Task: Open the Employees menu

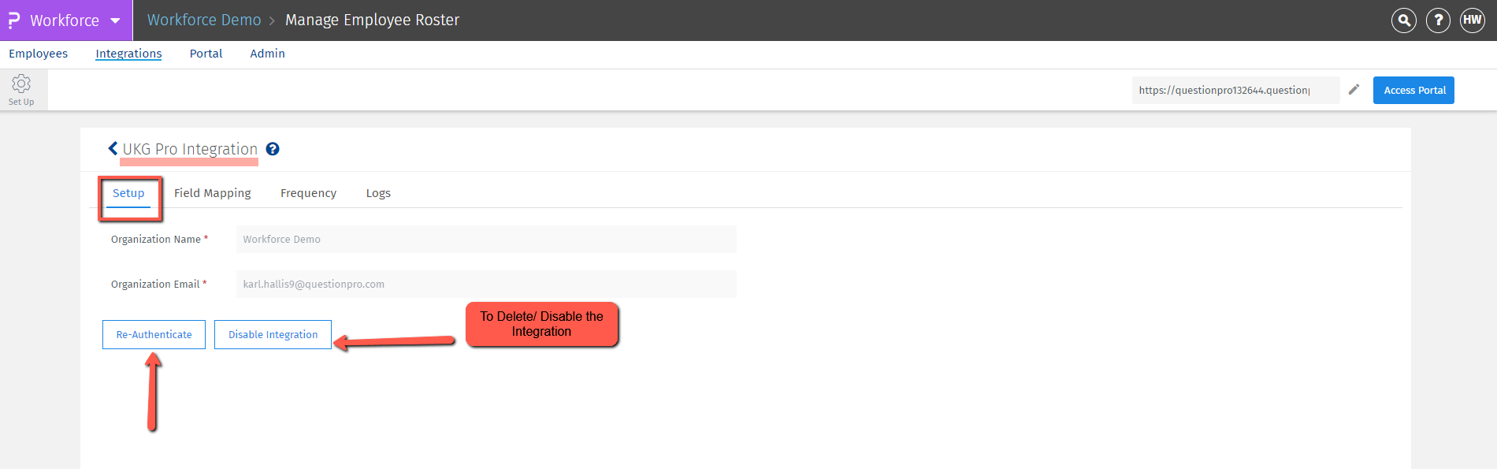Action: (x=39, y=54)
